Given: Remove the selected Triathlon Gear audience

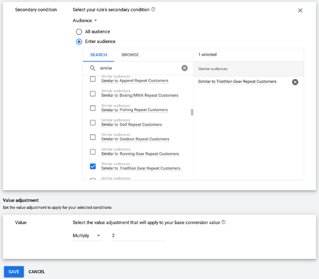Looking at the screenshot, I should click(295, 82).
